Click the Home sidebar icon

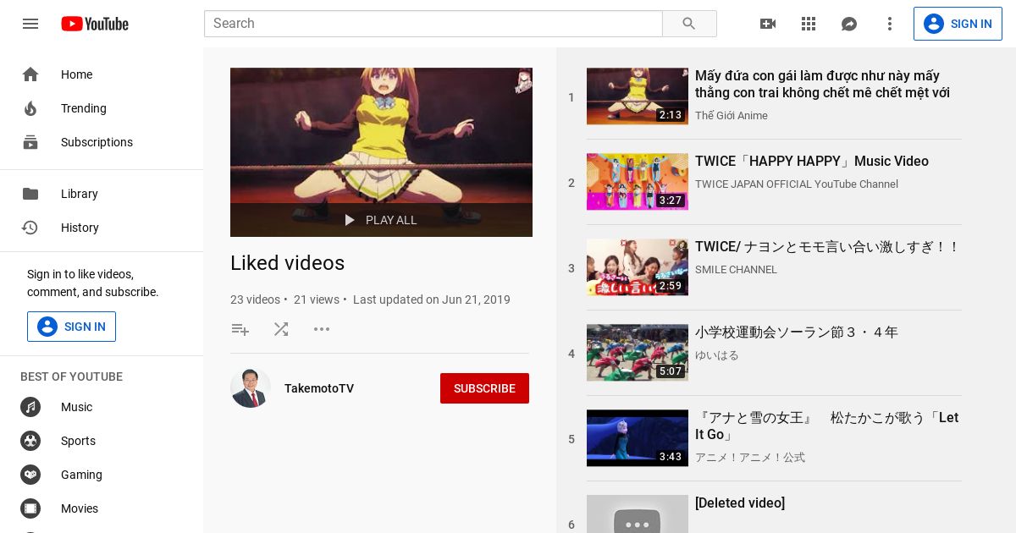pos(30,74)
